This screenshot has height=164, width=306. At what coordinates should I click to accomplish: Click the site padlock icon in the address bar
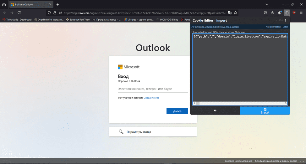point(55,13)
